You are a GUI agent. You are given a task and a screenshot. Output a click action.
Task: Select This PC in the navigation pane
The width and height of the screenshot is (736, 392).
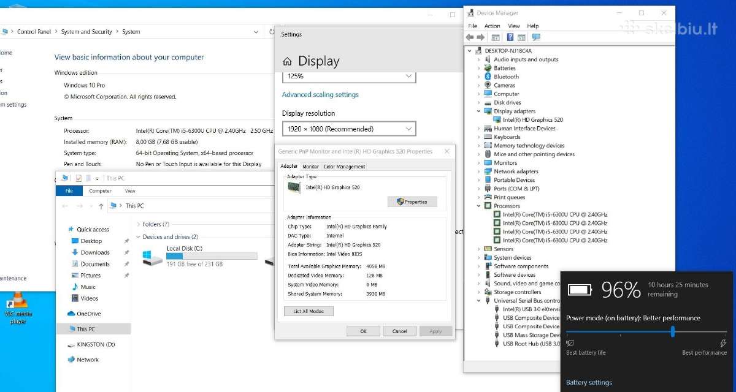pyautogui.click(x=93, y=329)
